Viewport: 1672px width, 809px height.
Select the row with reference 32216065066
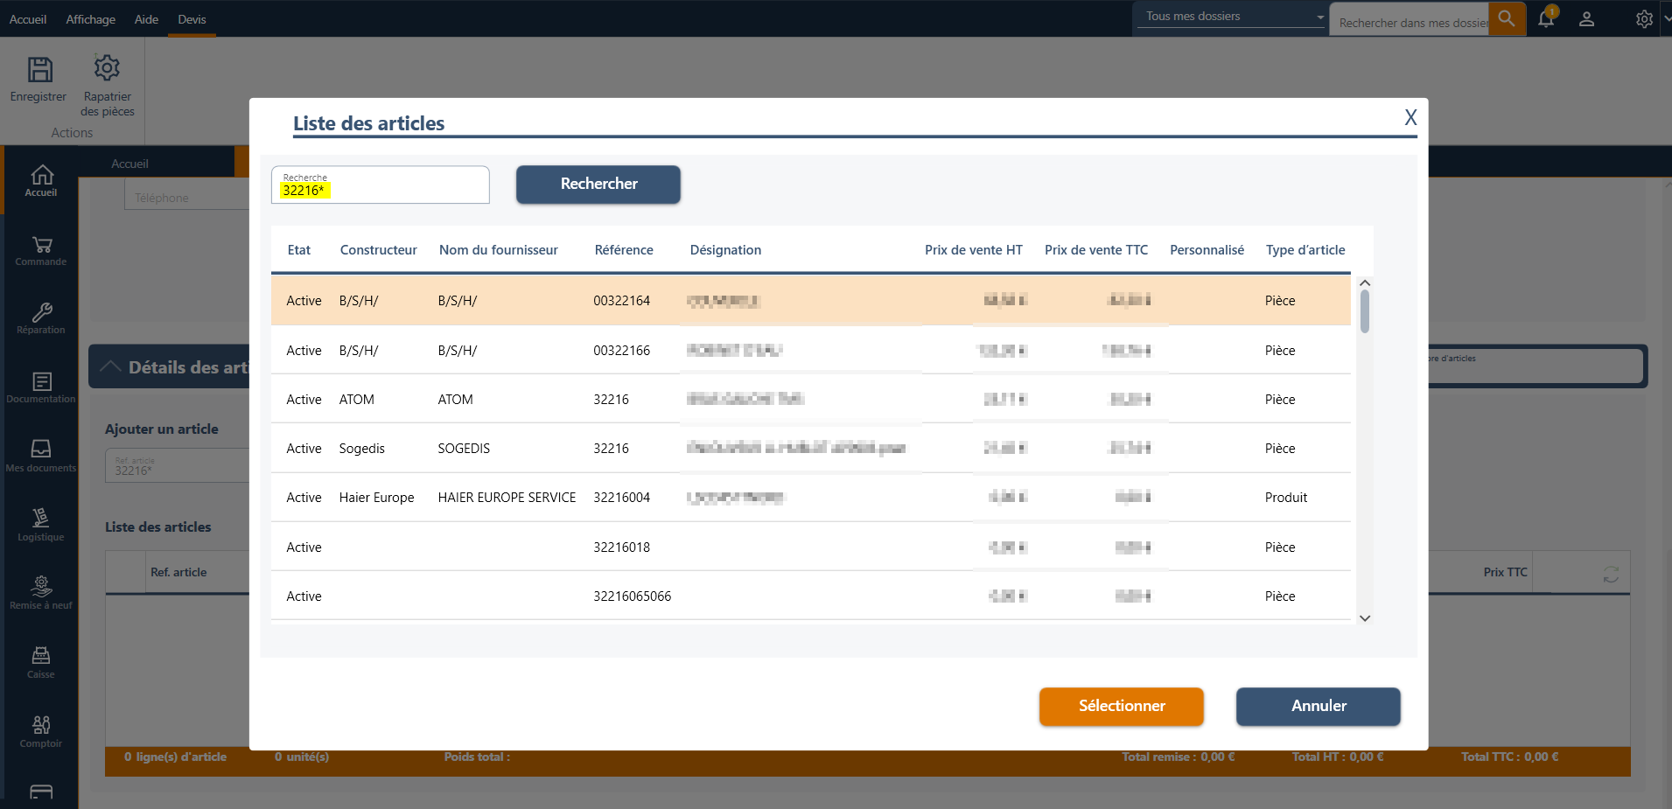pos(811,596)
